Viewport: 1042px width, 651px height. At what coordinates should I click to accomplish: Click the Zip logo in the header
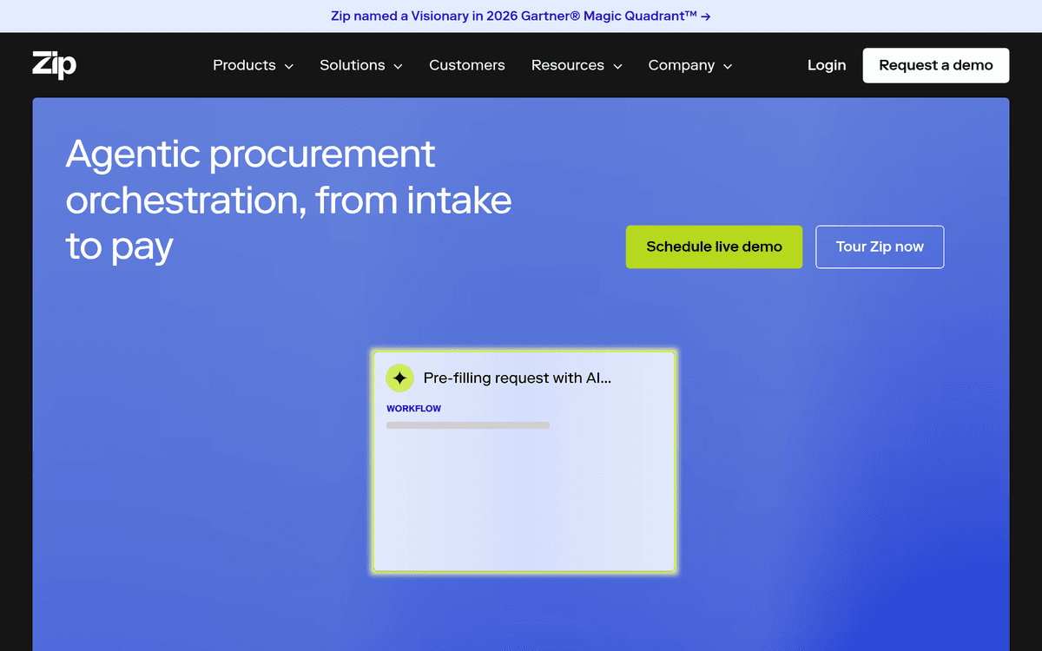[54, 65]
